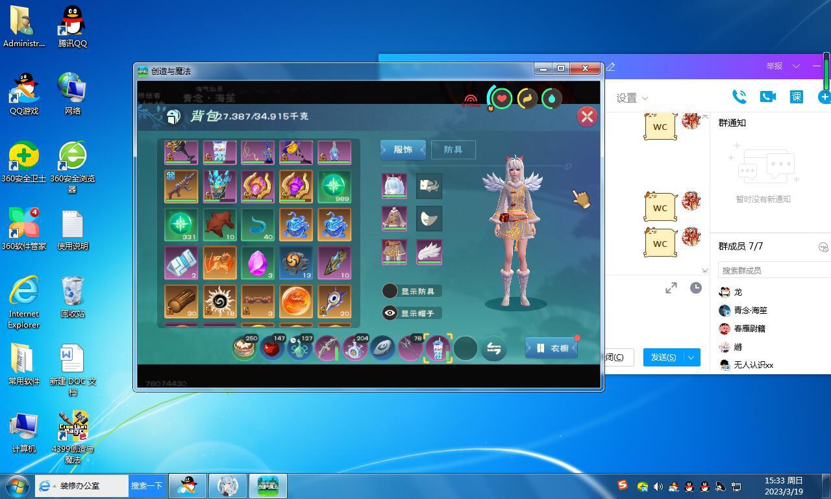The height and width of the screenshot is (499, 831).
Task: Pick the potion hotbar slot 127
Action: (x=299, y=348)
